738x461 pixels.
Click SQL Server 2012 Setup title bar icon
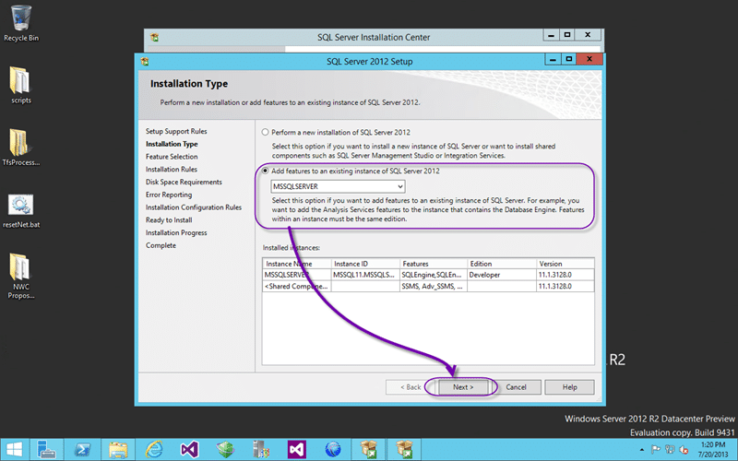[145, 61]
